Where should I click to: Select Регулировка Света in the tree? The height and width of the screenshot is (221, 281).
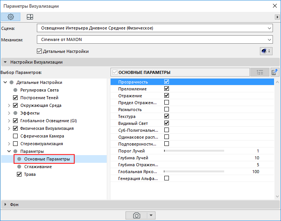(x=40, y=90)
